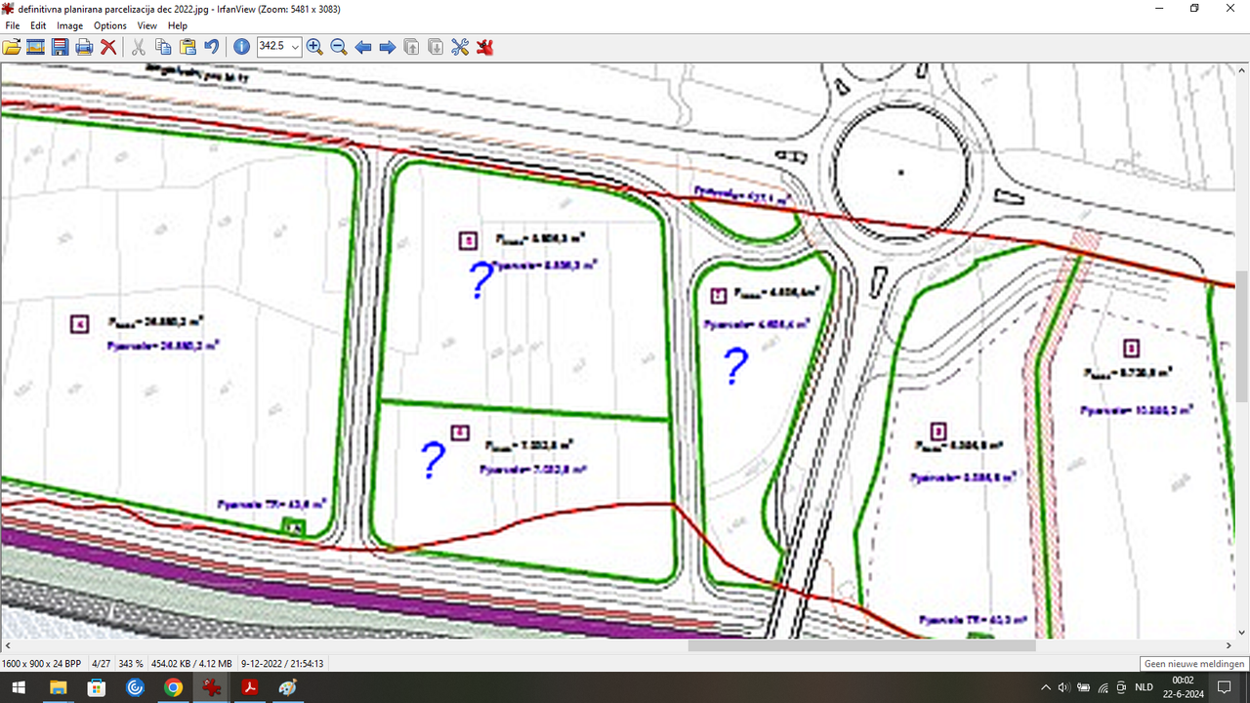Click the scroll up arrow of the vertical scrollbar
This screenshot has width=1250, height=703.
(x=1242, y=72)
